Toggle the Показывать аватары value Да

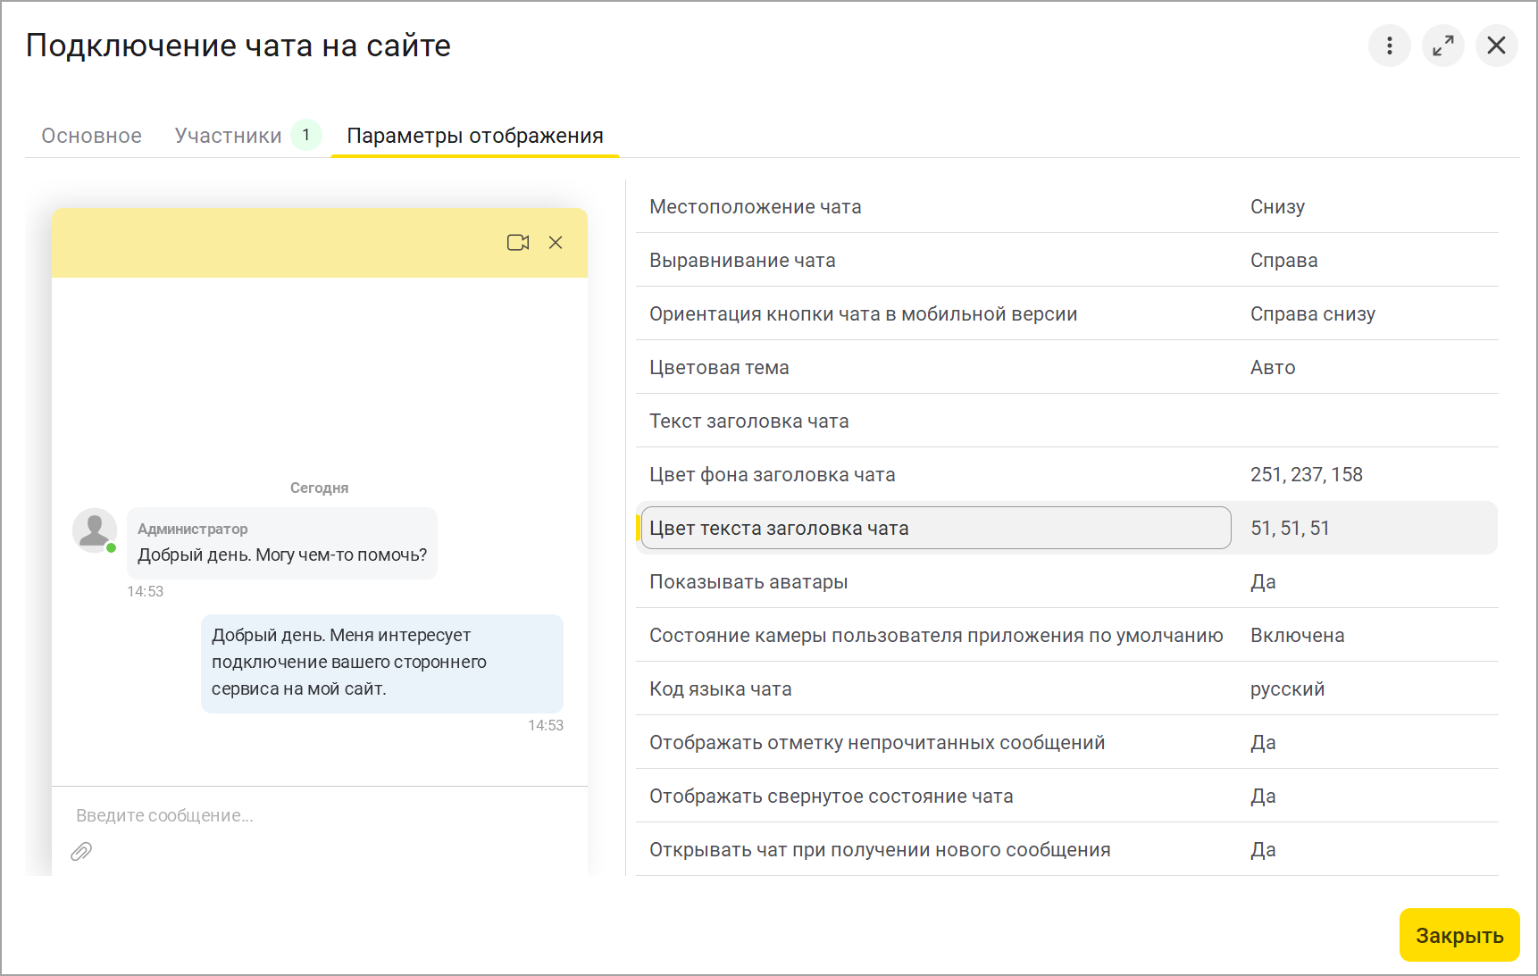point(1263,582)
